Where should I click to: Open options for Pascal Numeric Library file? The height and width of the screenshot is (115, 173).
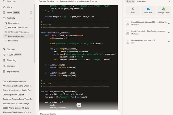pos(169,24)
